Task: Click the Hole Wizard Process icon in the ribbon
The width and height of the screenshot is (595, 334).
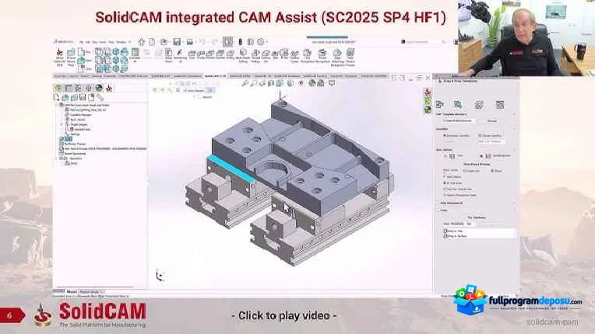Action: click(x=350, y=53)
